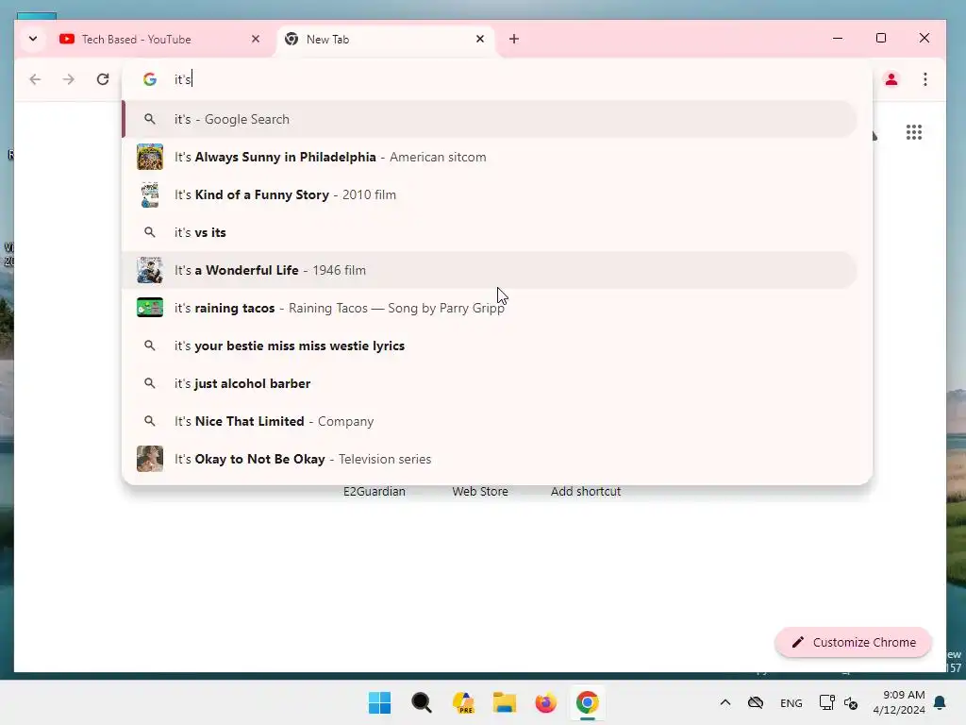966x725 pixels.
Task: Open the Chrome three-dot menu
Action: [924, 79]
